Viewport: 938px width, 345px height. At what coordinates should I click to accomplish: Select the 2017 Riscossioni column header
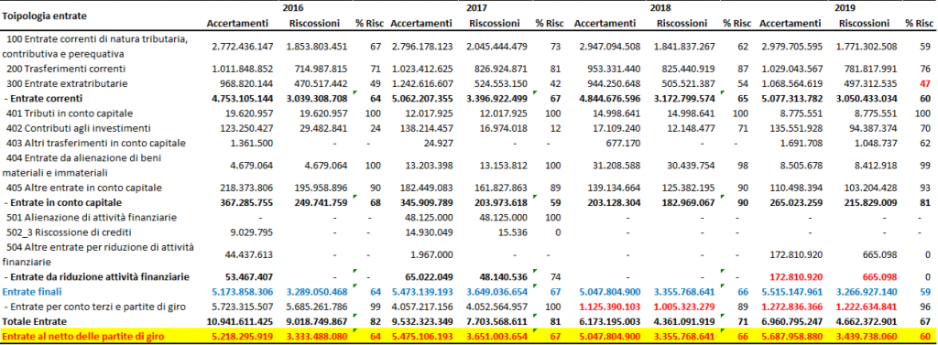click(495, 24)
